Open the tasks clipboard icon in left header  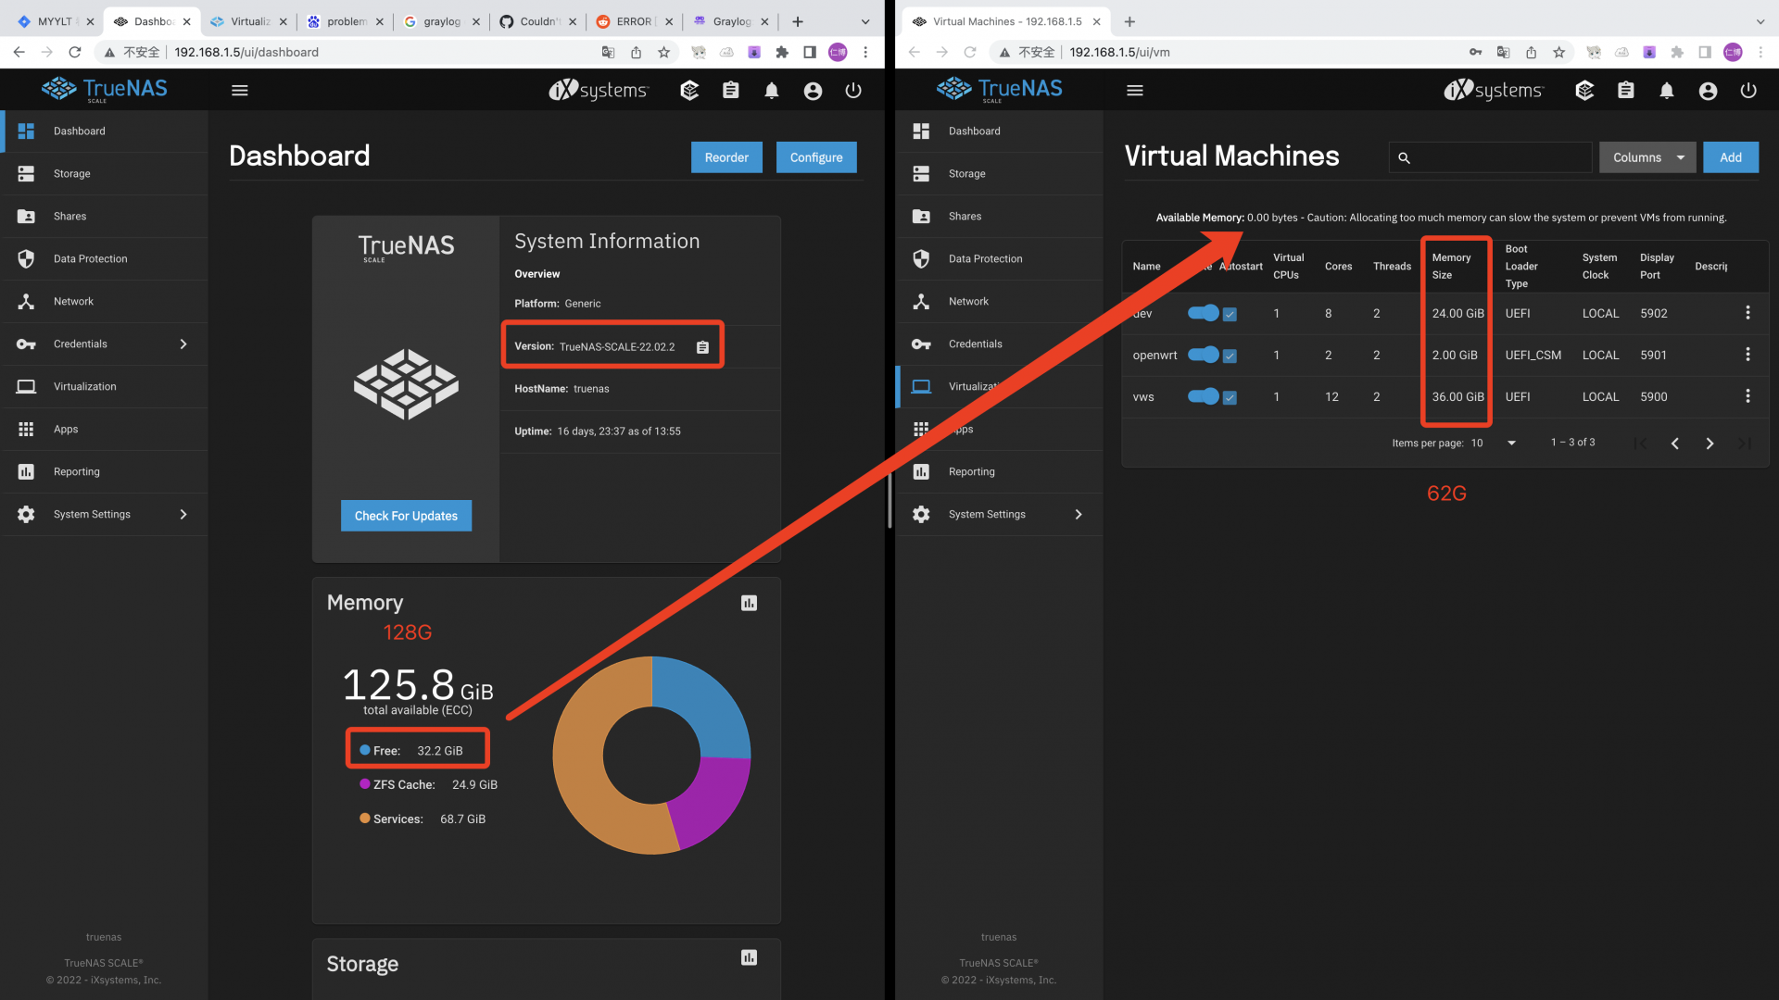click(x=730, y=91)
